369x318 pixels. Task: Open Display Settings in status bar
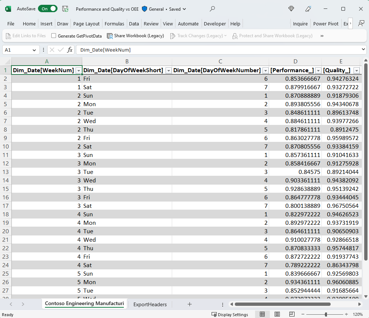tap(230, 315)
